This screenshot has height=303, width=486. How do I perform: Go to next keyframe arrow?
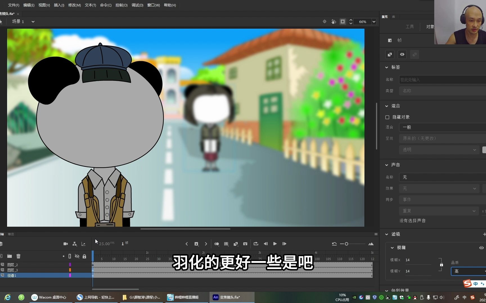pos(206,244)
